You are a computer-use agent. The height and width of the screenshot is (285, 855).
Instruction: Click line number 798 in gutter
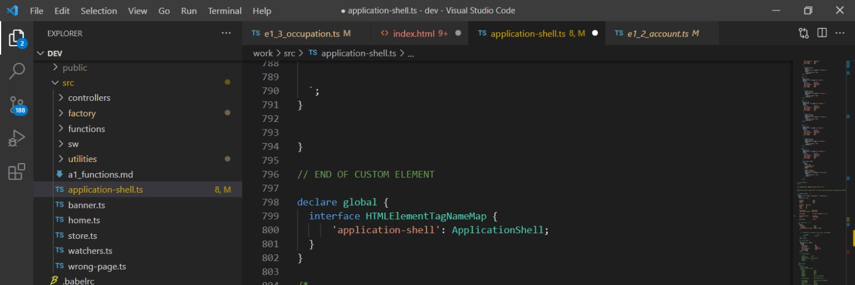coord(271,202)
